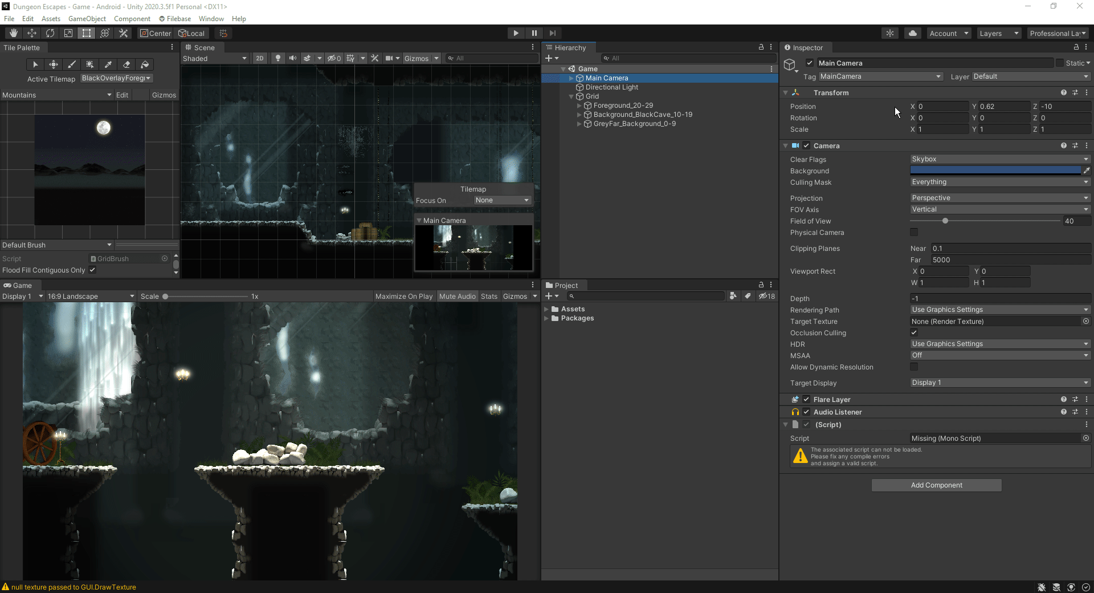Screen dimensions: 1094x593
Task: Open the Culling Mask dropdown
Action: [x=1000, y=182]
